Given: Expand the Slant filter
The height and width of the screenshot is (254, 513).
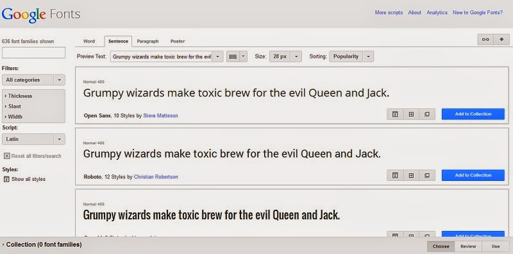Looking at the screenshot, I should pyautogui.click(x=13, y=106).
